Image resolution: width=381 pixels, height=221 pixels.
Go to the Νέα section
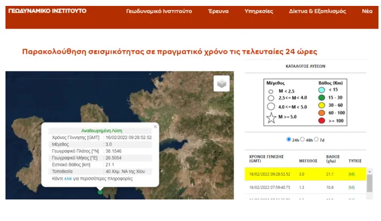(x=367, y=11)
